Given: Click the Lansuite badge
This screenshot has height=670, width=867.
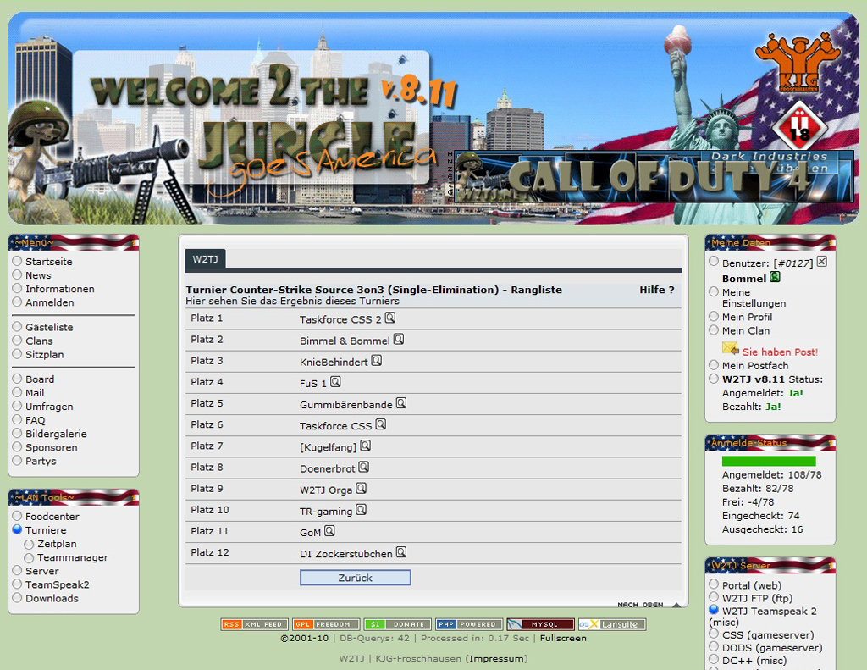Looking at the screenshot, I should pyautogui.click(x=612, y=624).
